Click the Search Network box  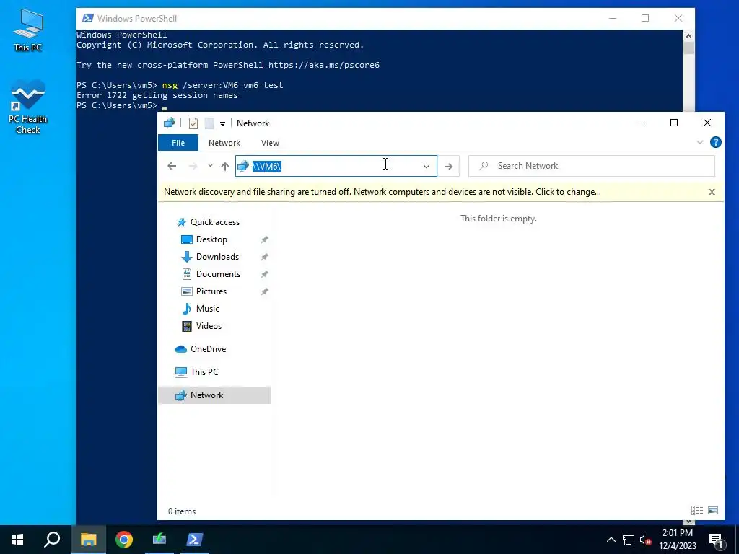pos(592,166)
